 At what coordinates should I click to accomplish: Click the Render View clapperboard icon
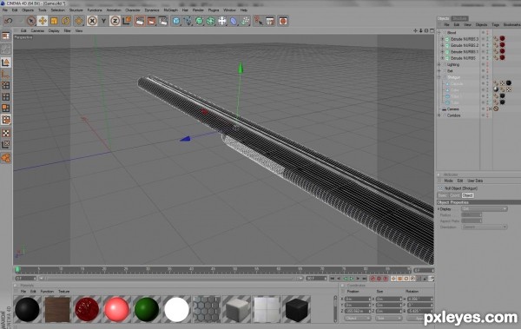coord(140,21)
